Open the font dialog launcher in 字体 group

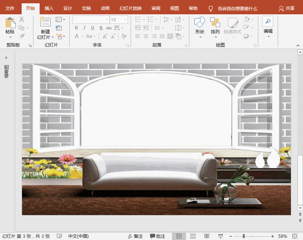click(x=128, y=45)
